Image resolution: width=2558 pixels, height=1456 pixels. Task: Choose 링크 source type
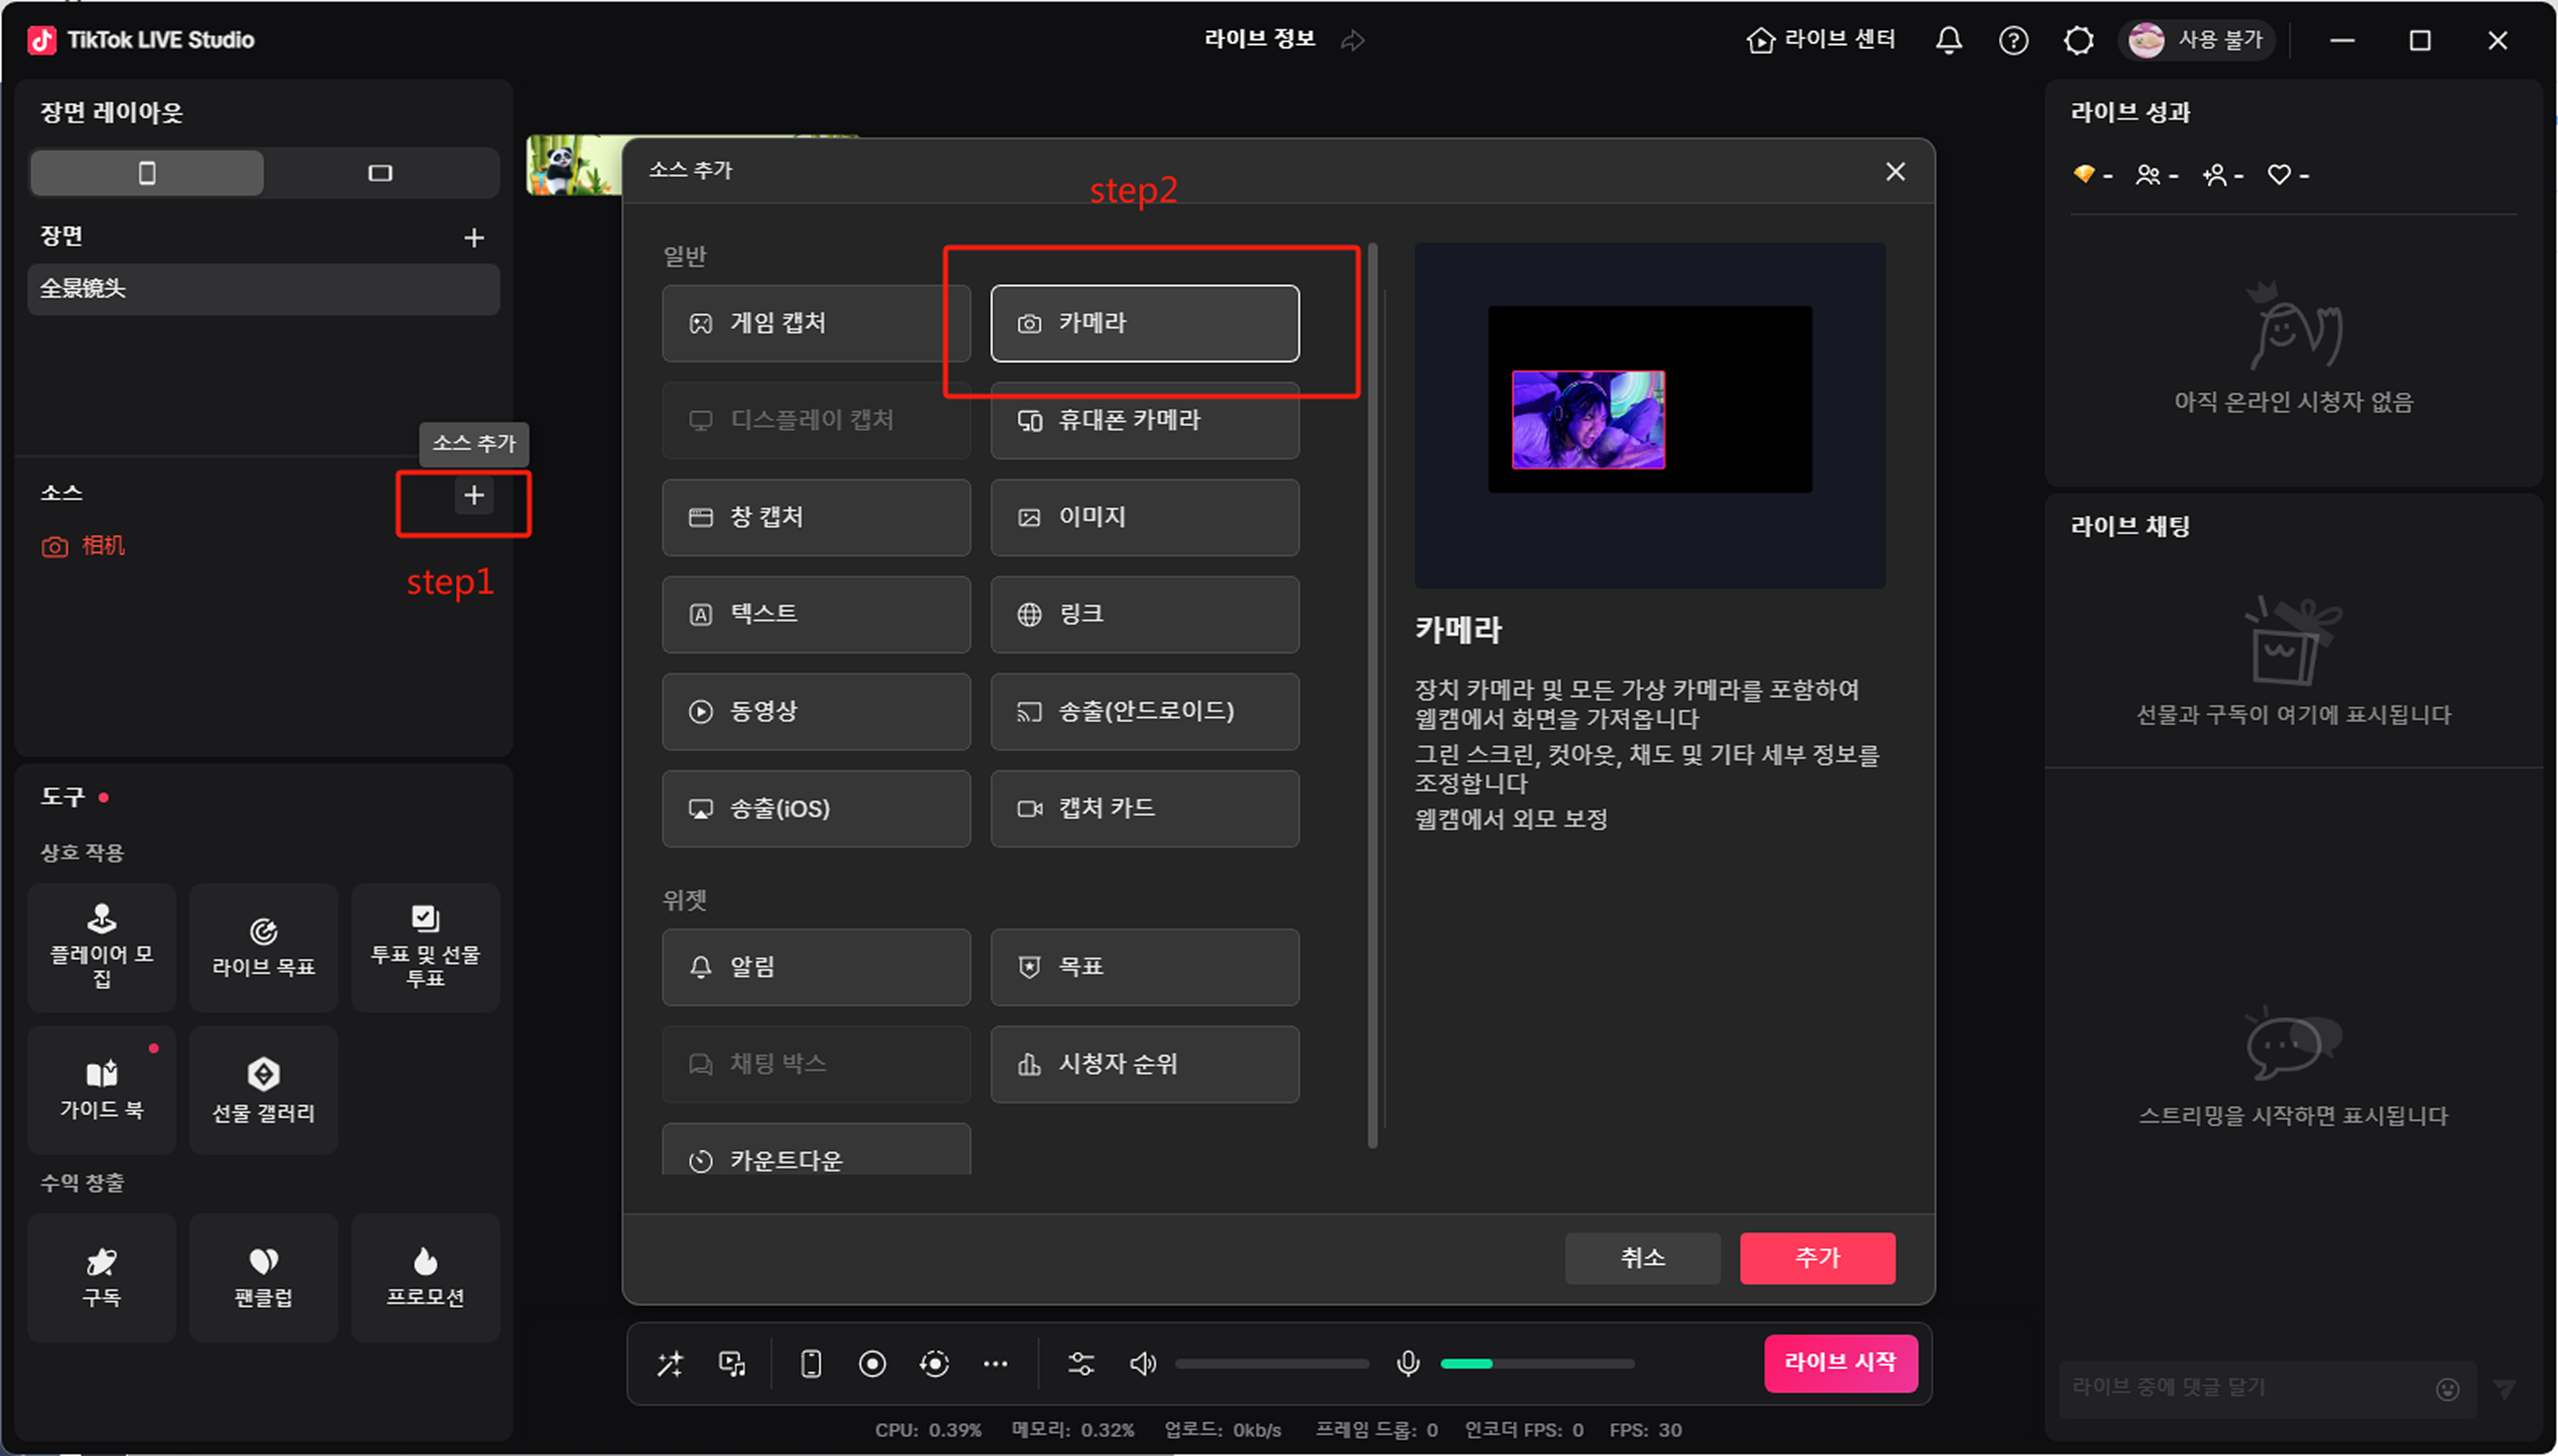1145,614
